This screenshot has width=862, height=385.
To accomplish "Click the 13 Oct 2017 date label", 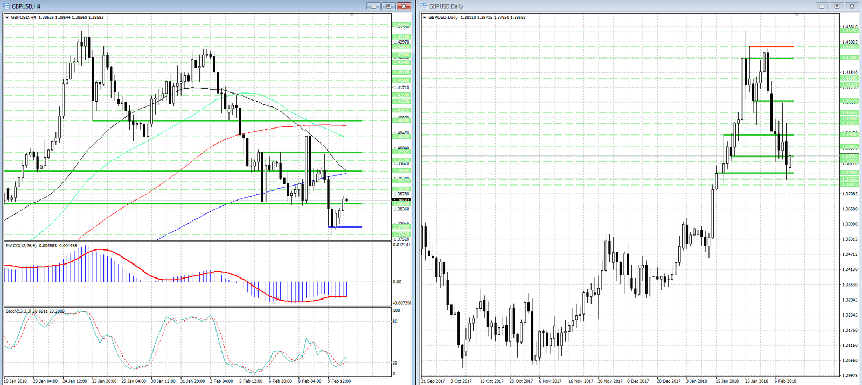I will [492, 381].
